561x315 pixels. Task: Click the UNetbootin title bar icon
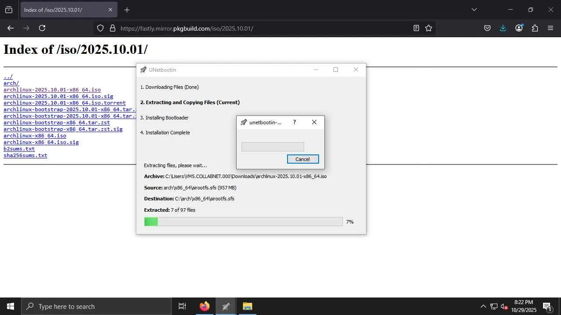point(143,70)
